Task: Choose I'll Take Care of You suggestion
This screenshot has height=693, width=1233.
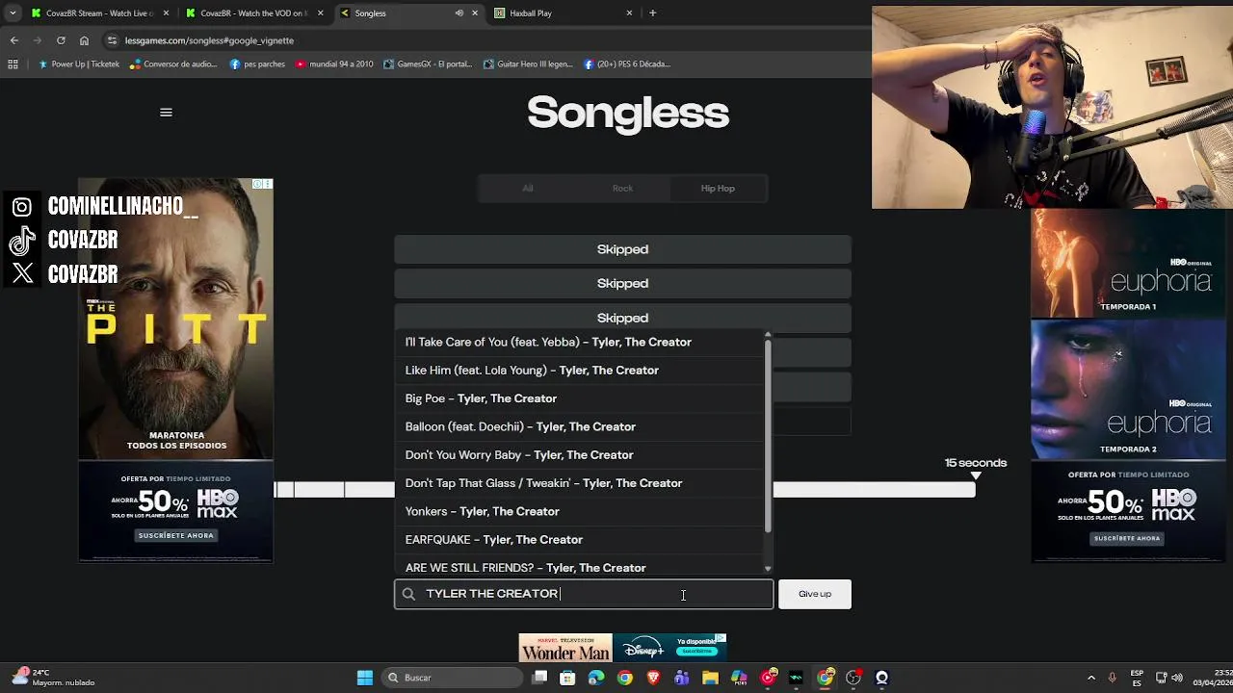Action: point(579,342)
